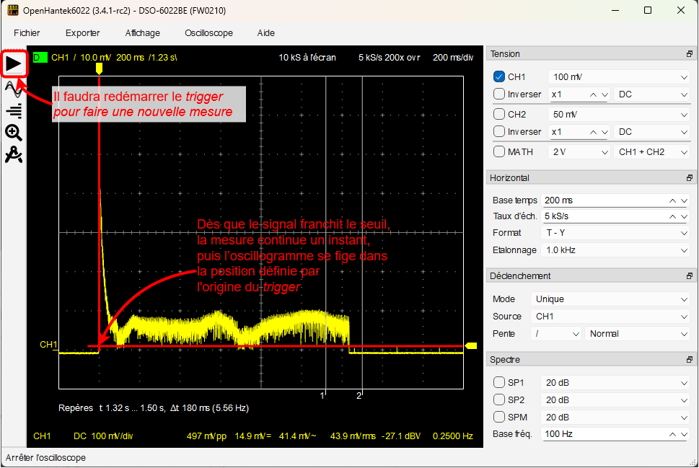Open the CH1 100 mV gain dropdown

(619, 77)
